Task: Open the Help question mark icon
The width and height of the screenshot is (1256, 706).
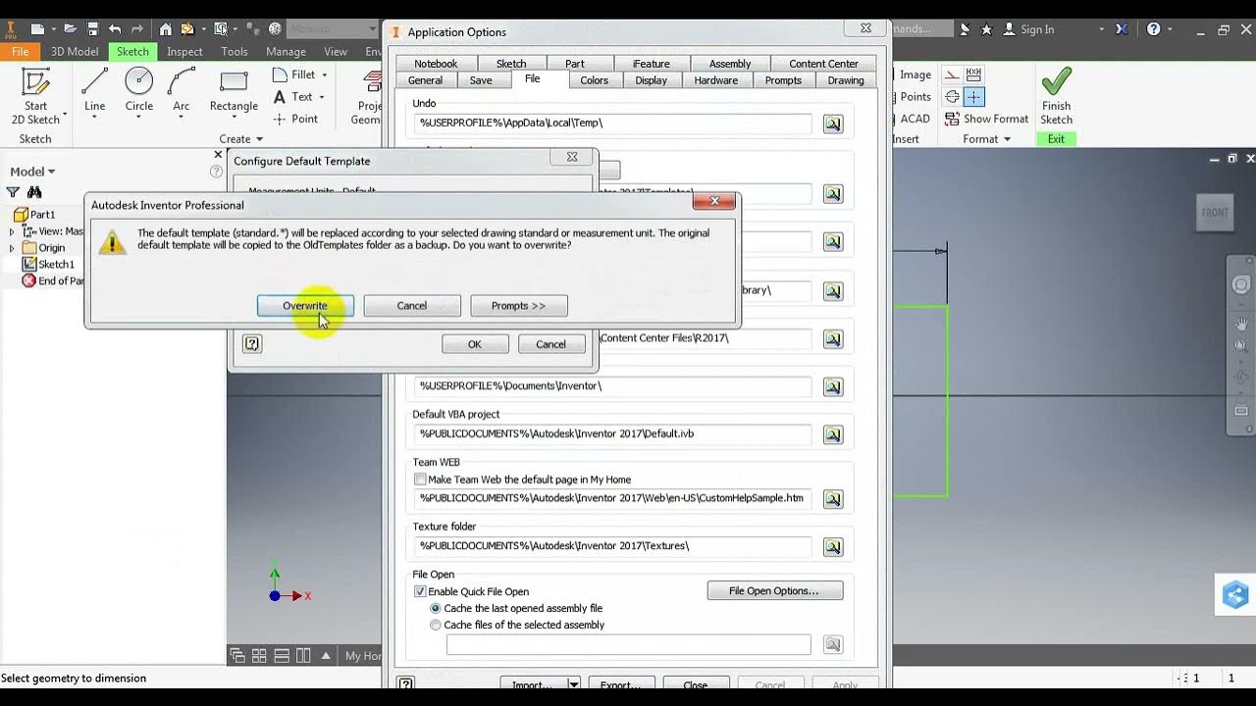Action: pyautogui.click(x=1153, y=29)
